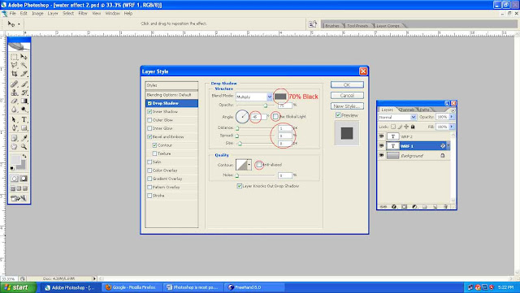Click Add layer style icon in Layers panel
The height and width of the screenshot is (293, 520).
pyautogui.click(x=393, y=206)
